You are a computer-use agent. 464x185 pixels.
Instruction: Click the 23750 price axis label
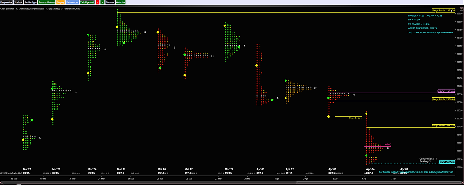[459, 30]
